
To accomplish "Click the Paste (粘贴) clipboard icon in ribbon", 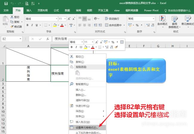I will point(5,19).
